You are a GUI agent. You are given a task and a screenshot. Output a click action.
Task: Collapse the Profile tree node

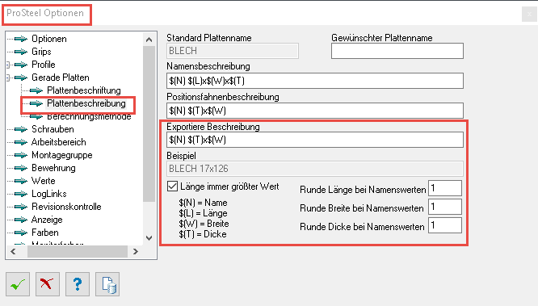coord(8,65)
